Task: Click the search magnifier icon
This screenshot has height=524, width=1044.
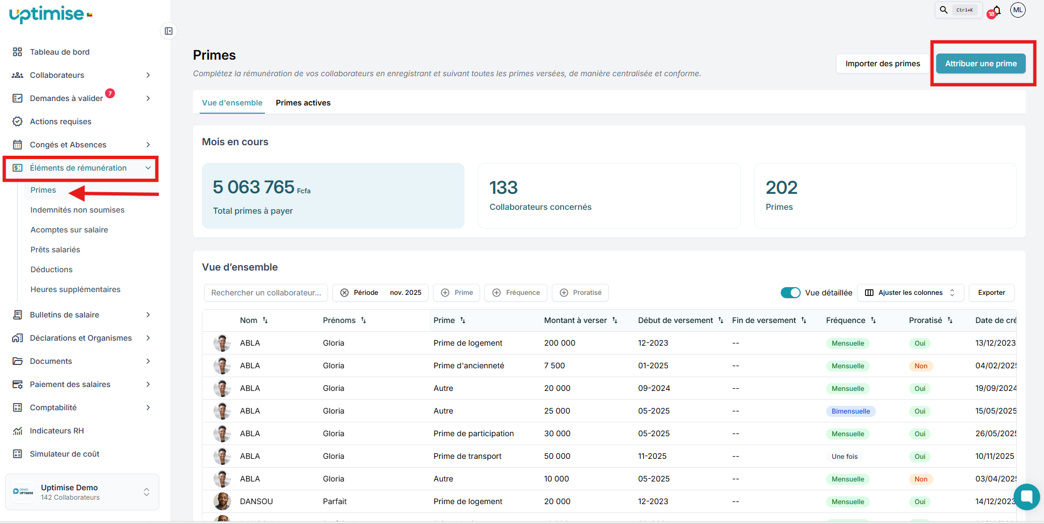Action: tap(944, 10)
